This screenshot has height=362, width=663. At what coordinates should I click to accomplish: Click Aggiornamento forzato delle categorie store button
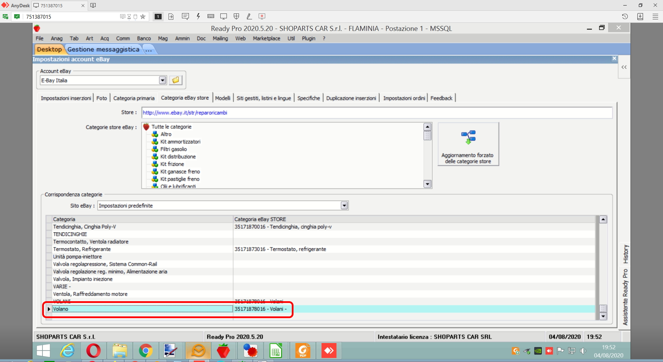[x=468, y=144]
